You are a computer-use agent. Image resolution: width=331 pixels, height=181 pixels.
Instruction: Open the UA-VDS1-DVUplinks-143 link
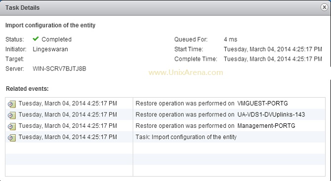pos(271,114)
